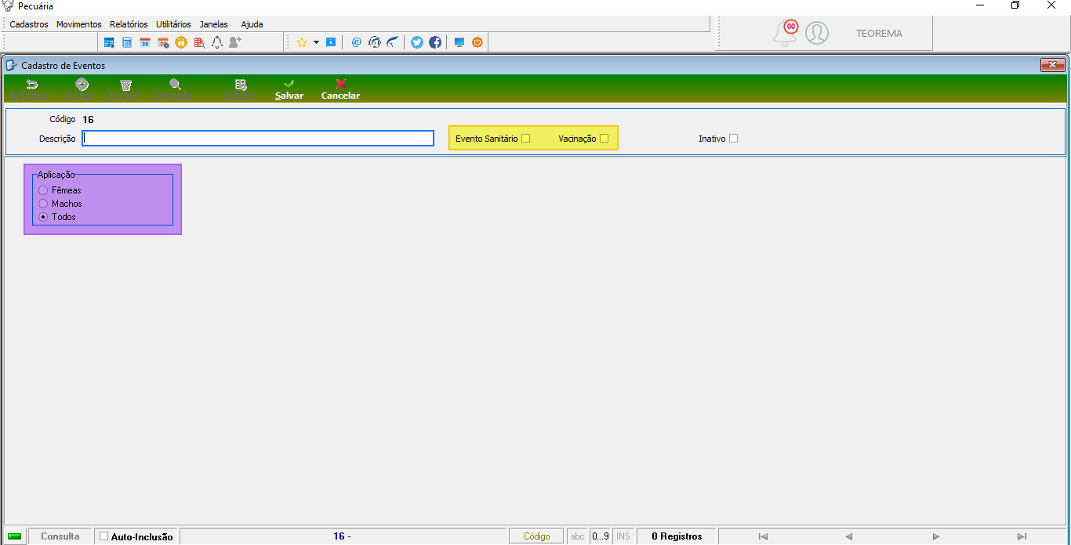Open the Facebook icon
The image size is (1071, 545).
tap(435, 42)
